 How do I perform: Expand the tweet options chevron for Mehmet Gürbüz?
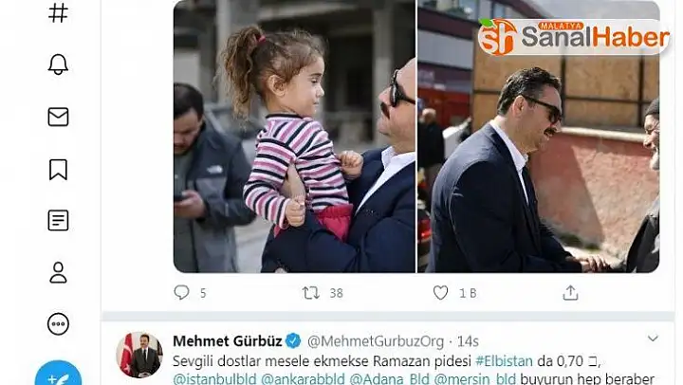click(653, 339)
